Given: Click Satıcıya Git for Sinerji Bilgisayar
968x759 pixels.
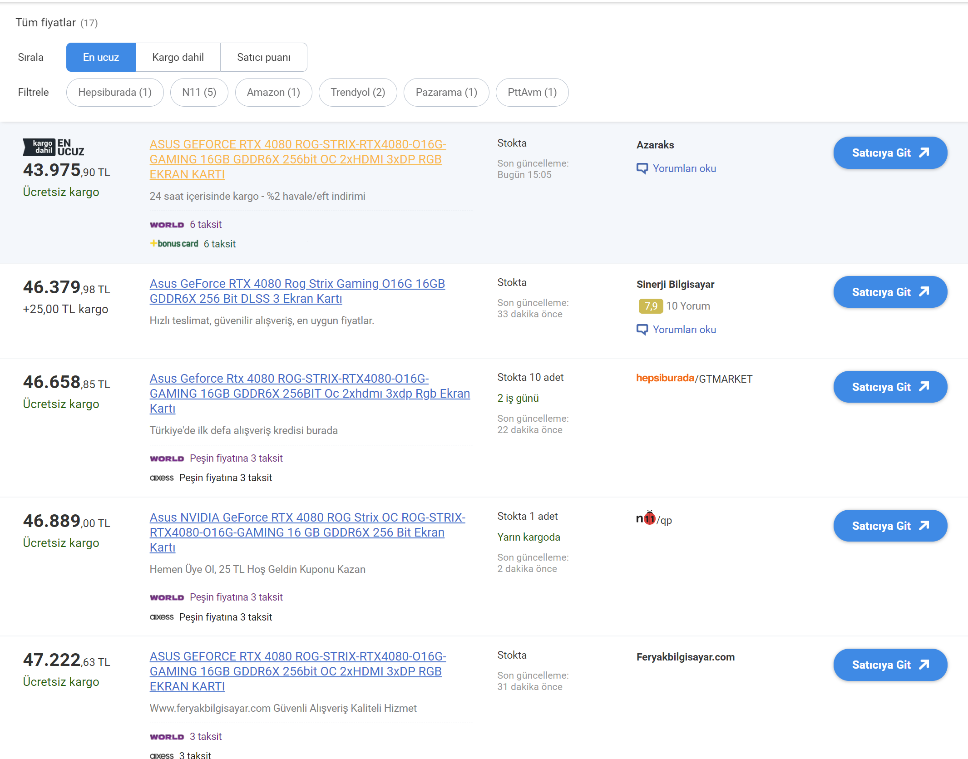Looking at the screenshot, I should 890,292.
